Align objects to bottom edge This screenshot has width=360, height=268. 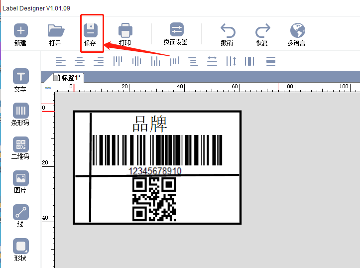point(156,61)
